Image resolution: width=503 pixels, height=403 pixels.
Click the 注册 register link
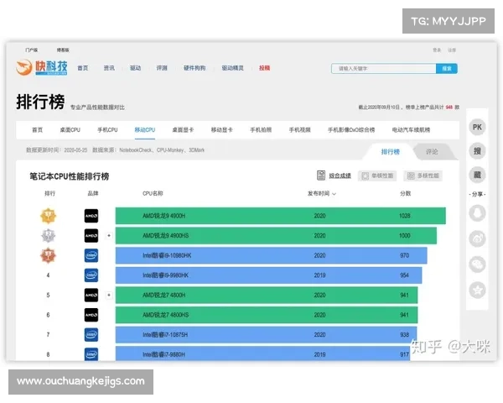tap(452, 50)
